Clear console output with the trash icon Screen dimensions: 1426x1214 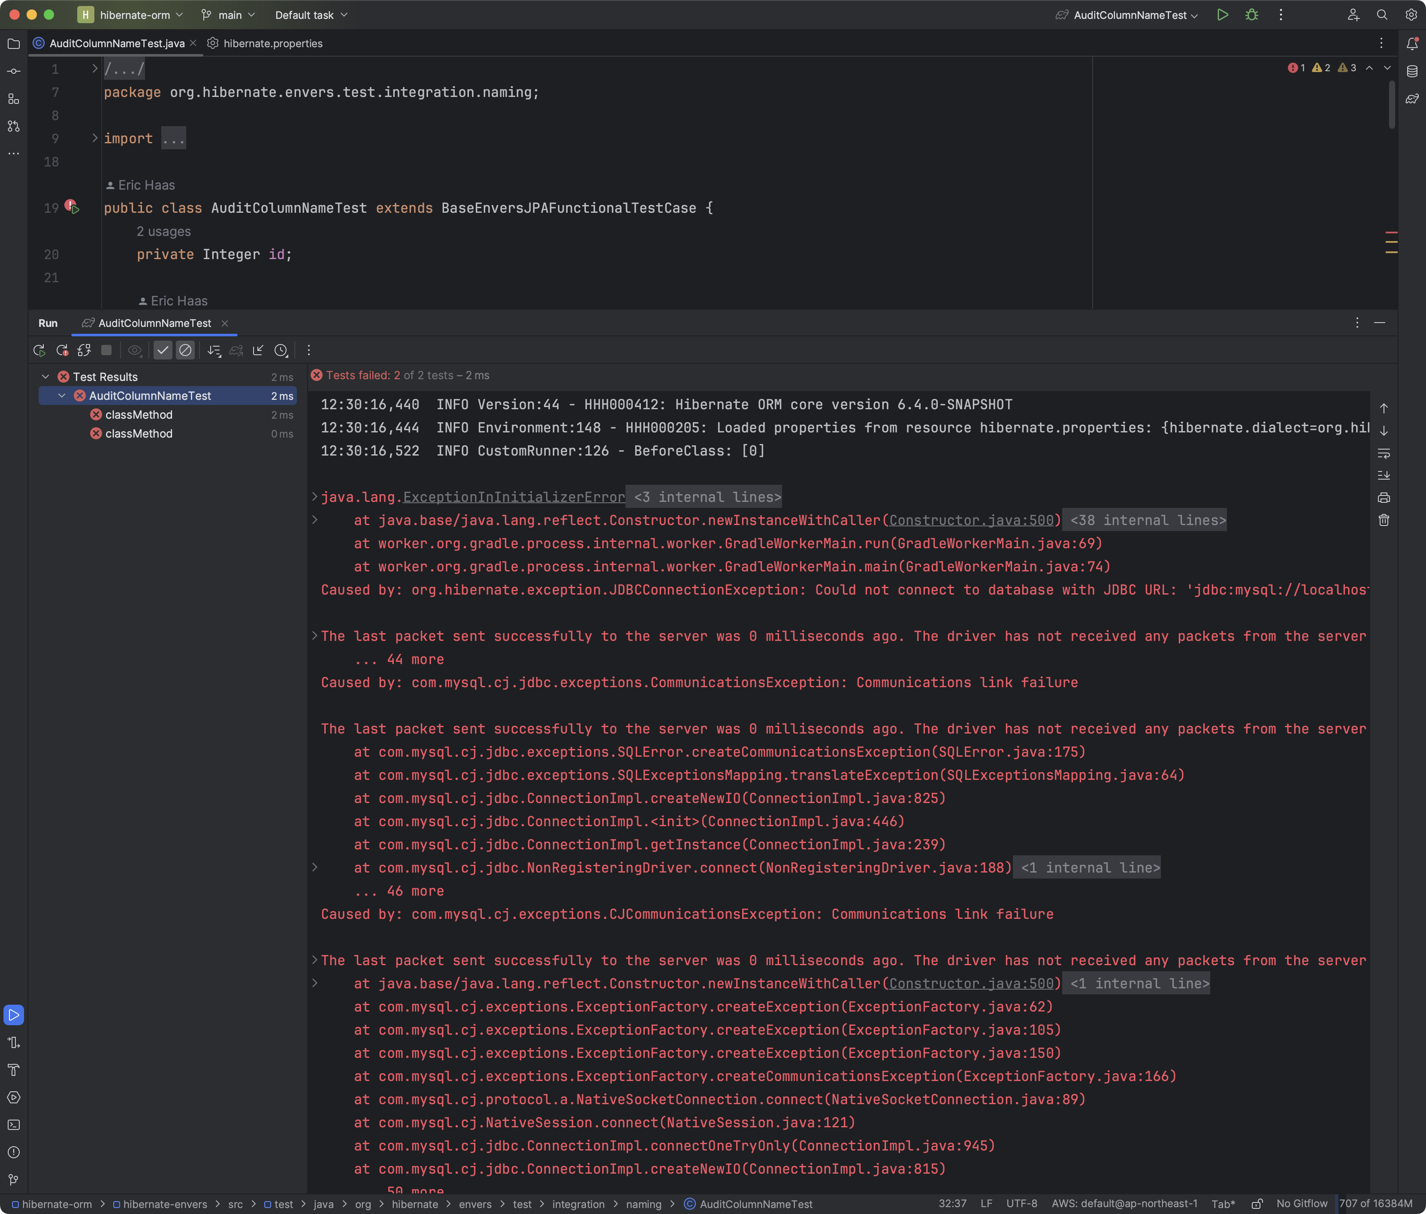1384,520
